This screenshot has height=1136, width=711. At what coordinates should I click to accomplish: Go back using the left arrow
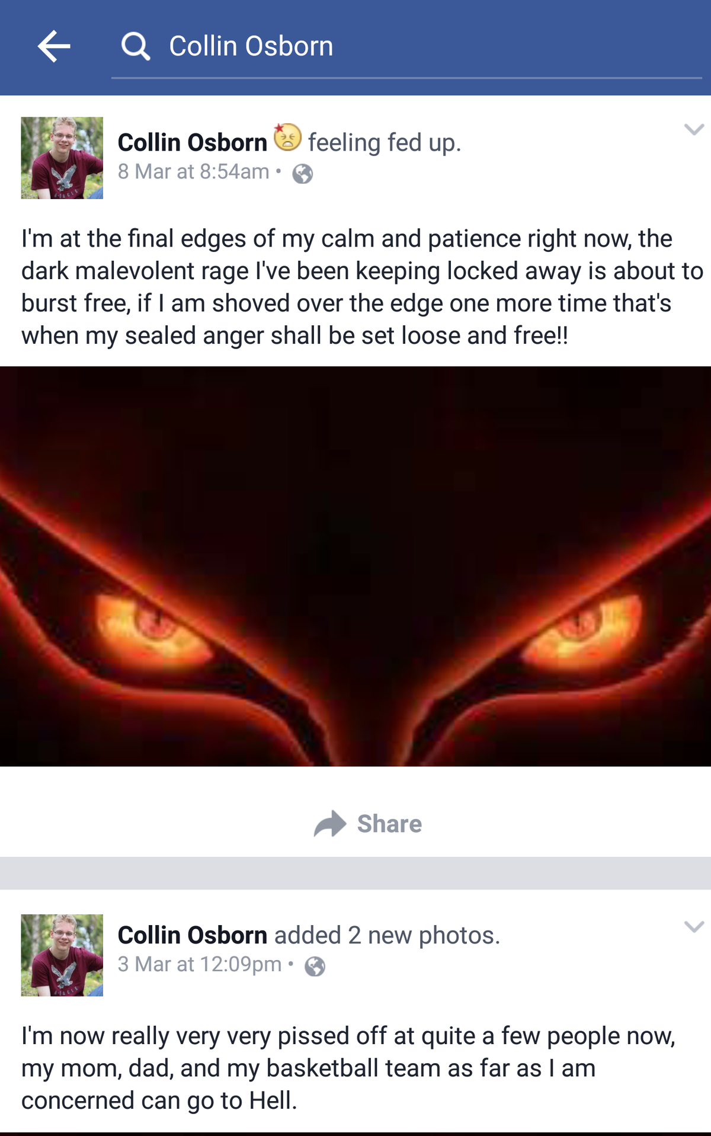click(54, 46)
